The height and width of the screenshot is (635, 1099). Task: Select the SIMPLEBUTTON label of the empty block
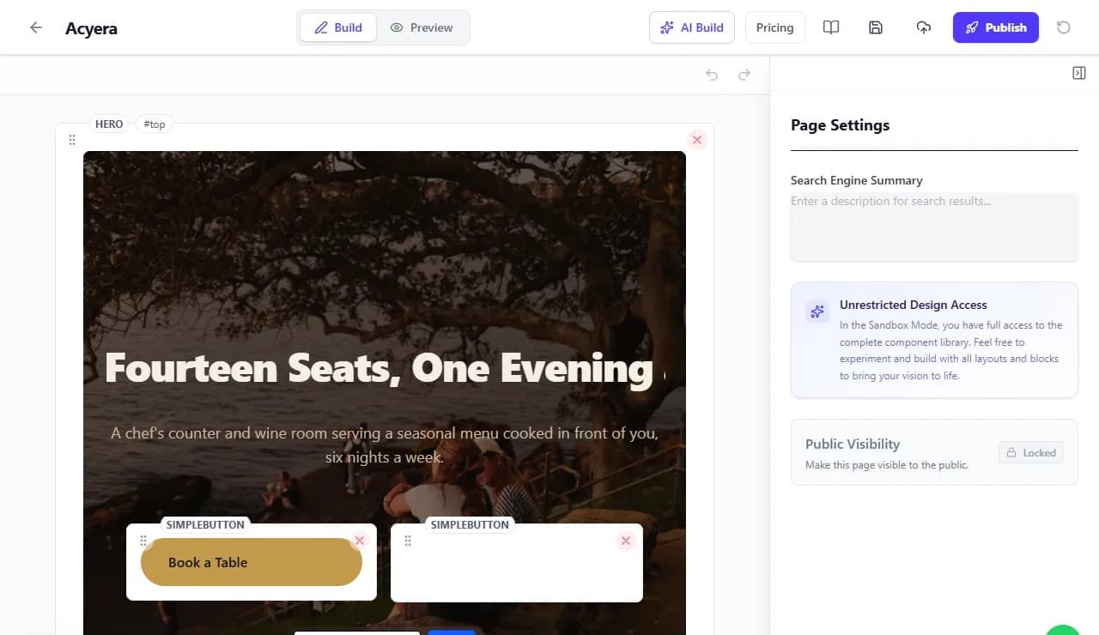click(470, 524)
